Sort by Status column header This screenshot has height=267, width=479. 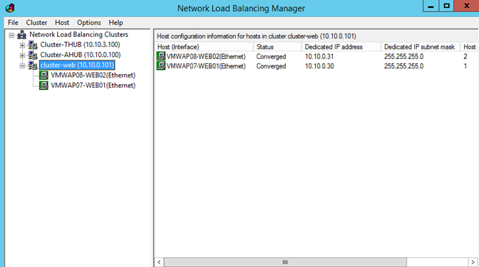point(277,47)
